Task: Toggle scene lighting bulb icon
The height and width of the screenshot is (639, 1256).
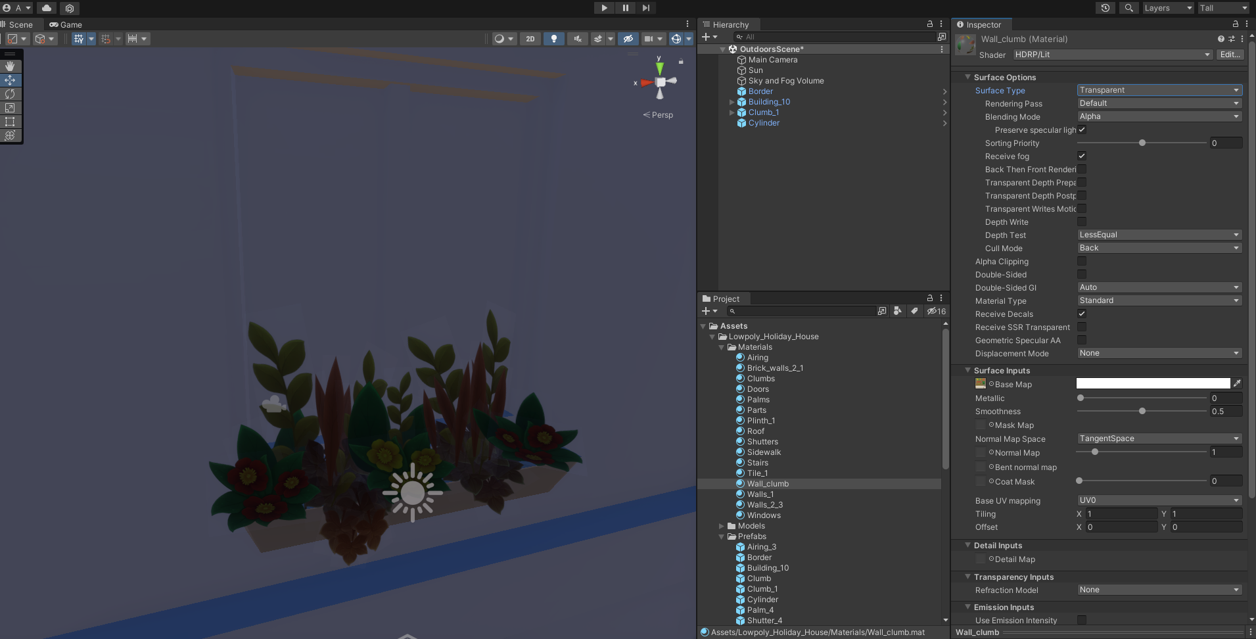Action: point(553,39)
